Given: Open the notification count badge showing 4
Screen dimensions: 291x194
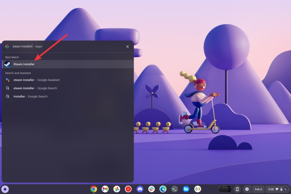Looking at the screenshot, I should click(x=247, y=189).
